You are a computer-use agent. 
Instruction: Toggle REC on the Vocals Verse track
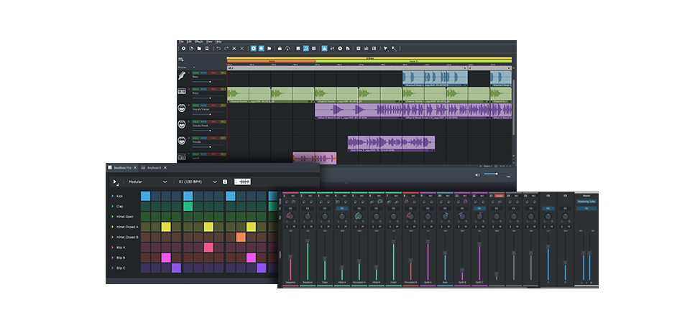[x=213, y=105]
